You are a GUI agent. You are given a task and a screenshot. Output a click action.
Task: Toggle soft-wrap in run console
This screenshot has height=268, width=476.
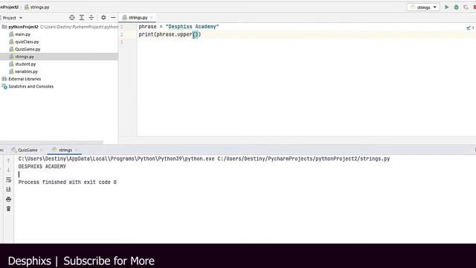(x=8, y=180)
